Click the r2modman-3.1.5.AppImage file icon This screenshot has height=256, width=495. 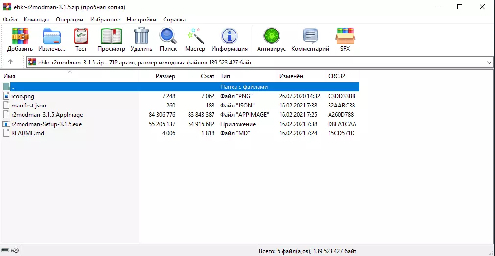tap(6, 114)
